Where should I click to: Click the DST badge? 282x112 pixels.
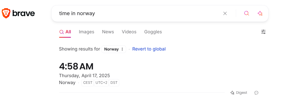[x=114, y=83]
